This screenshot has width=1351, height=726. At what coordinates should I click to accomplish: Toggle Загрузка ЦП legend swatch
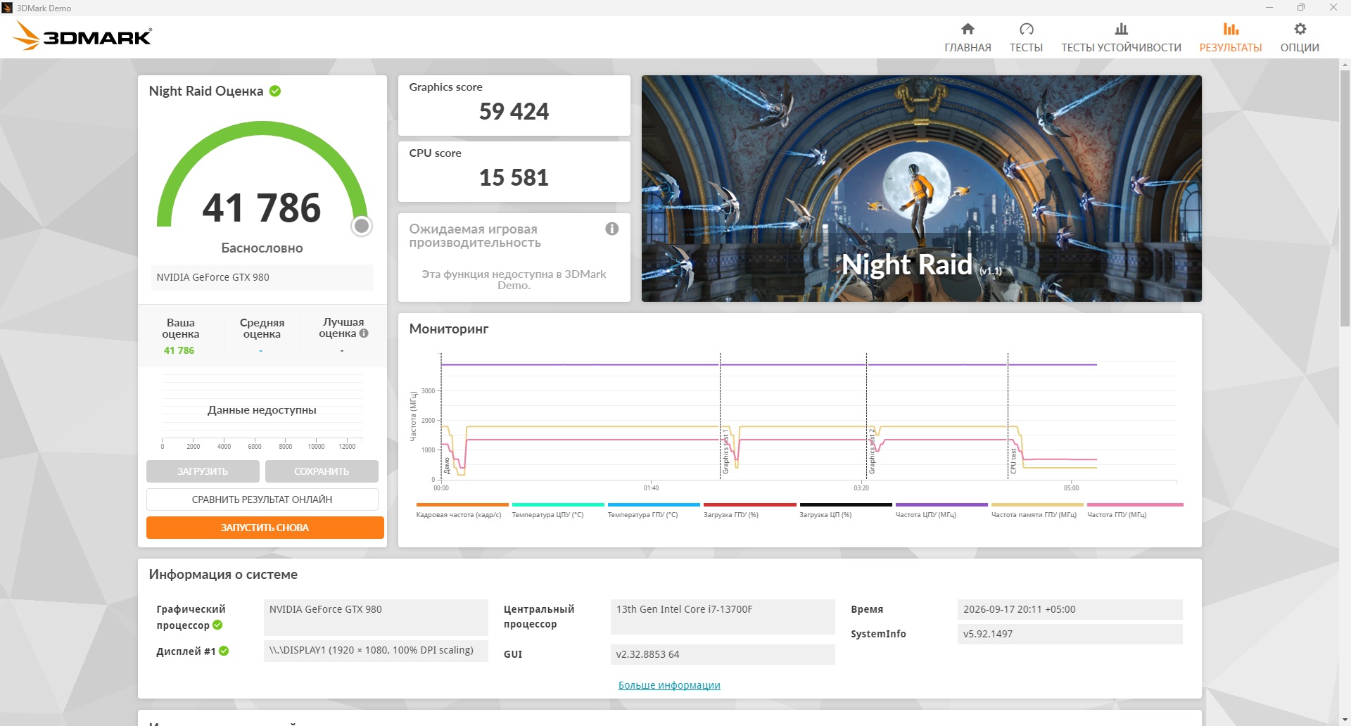point(846,504)
